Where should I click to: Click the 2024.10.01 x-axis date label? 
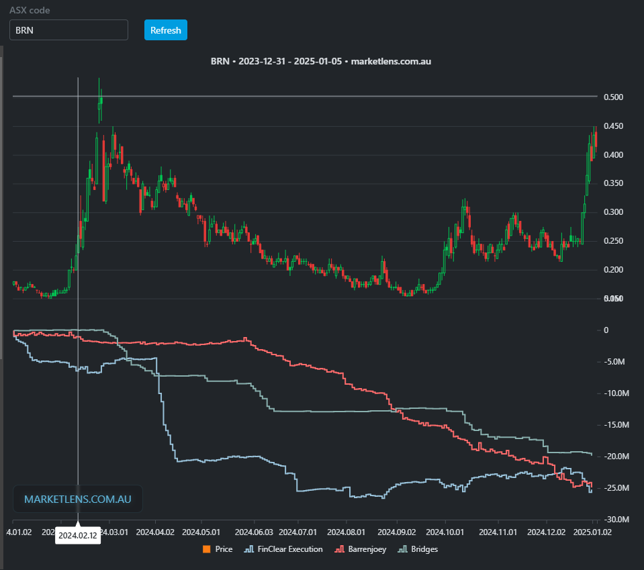point(446,531)
